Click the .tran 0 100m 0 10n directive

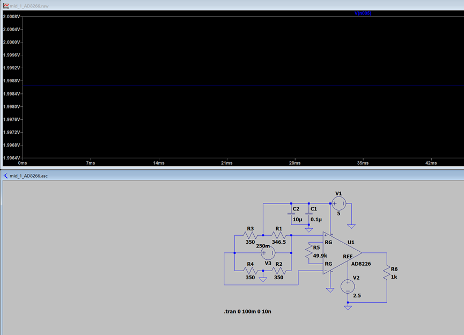pyautogui.click(x=247, y=311)
